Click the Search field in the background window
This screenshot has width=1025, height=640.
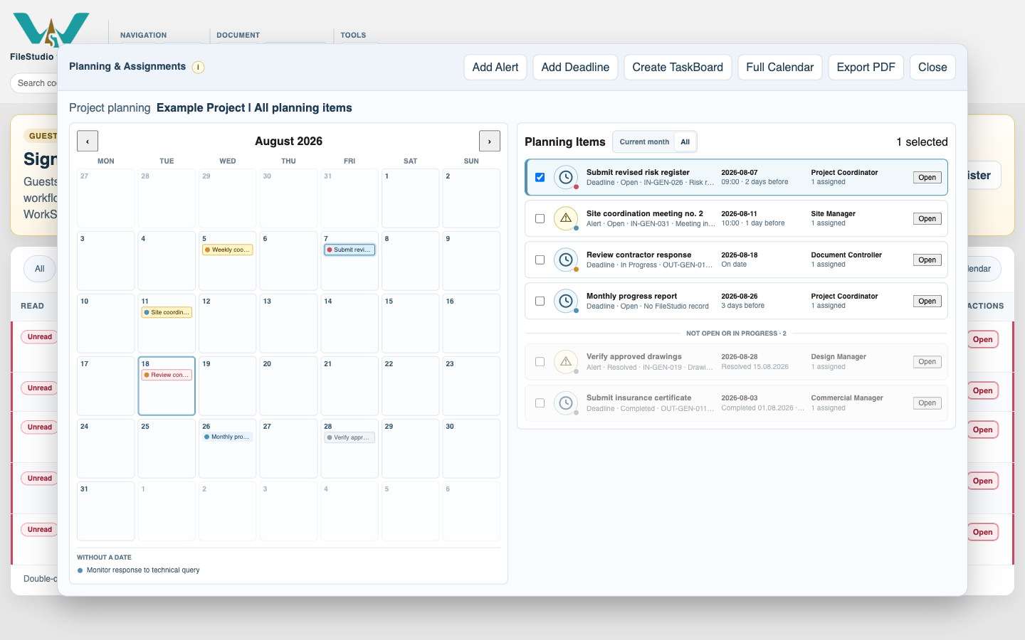pos(34,83)
